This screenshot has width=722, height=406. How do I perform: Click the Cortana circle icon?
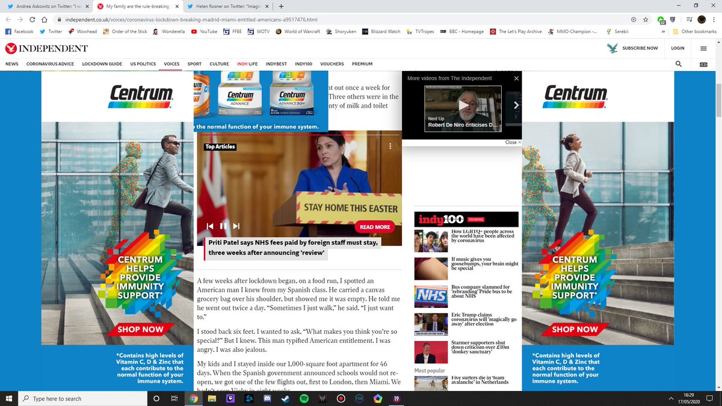point(156,398)
